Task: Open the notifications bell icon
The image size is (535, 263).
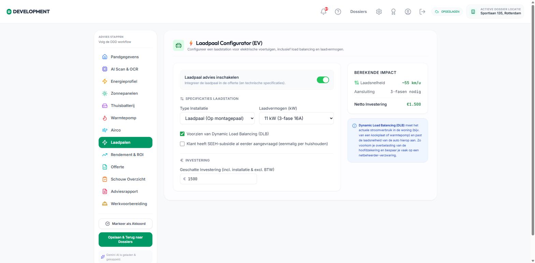Action: (323, 12)
